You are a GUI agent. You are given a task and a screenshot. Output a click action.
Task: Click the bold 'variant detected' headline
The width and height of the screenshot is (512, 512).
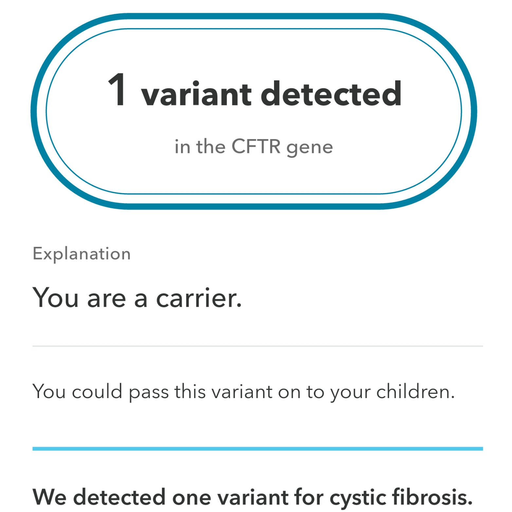(x=271, y=94)
